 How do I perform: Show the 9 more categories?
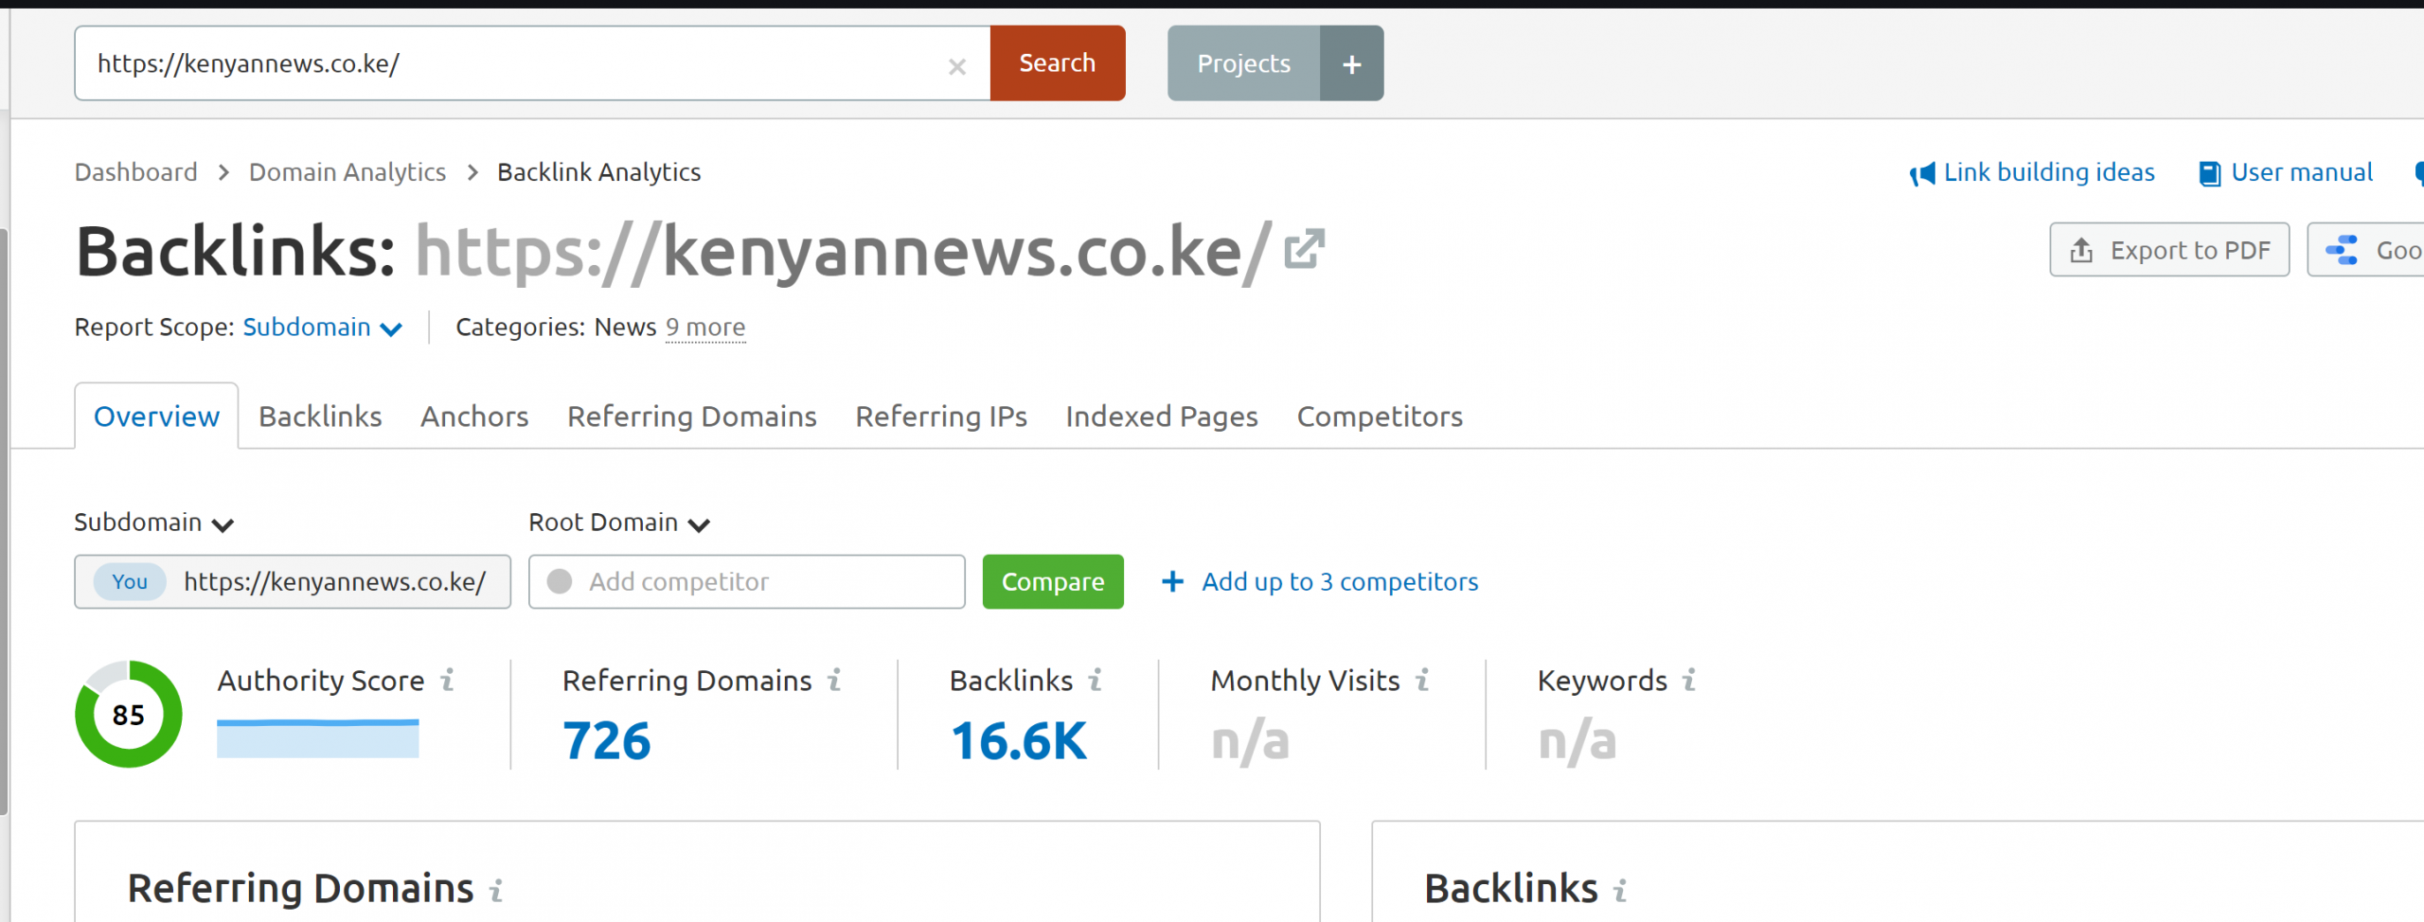point(704,328)
